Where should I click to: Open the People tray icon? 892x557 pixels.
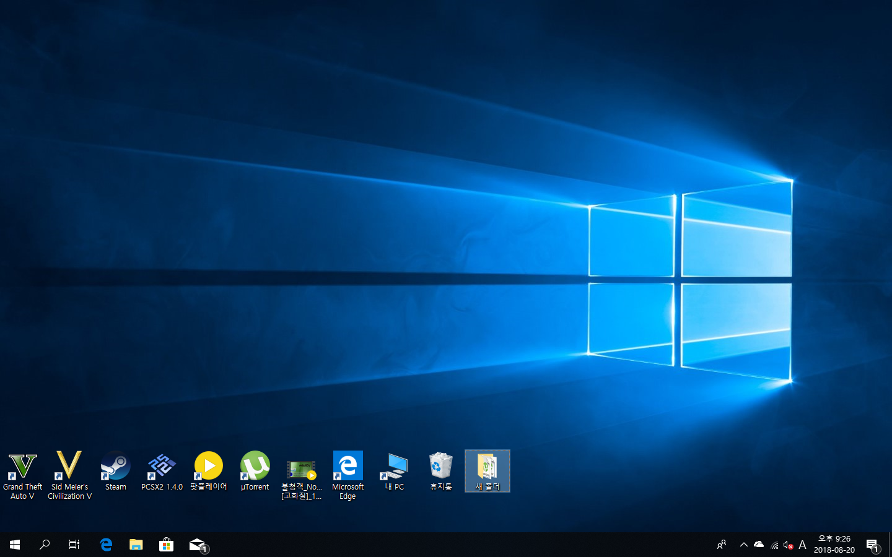(722, 545)
